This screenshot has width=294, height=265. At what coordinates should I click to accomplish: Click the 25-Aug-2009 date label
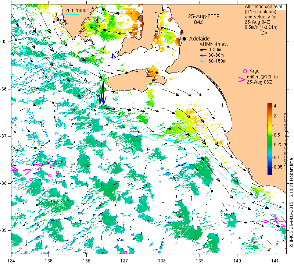(204, 16)
